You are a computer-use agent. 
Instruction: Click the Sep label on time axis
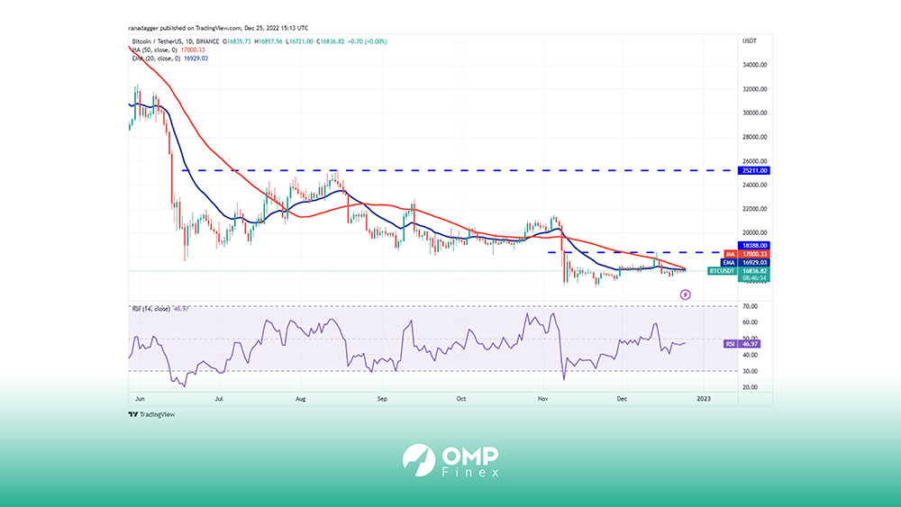point(382,398)
